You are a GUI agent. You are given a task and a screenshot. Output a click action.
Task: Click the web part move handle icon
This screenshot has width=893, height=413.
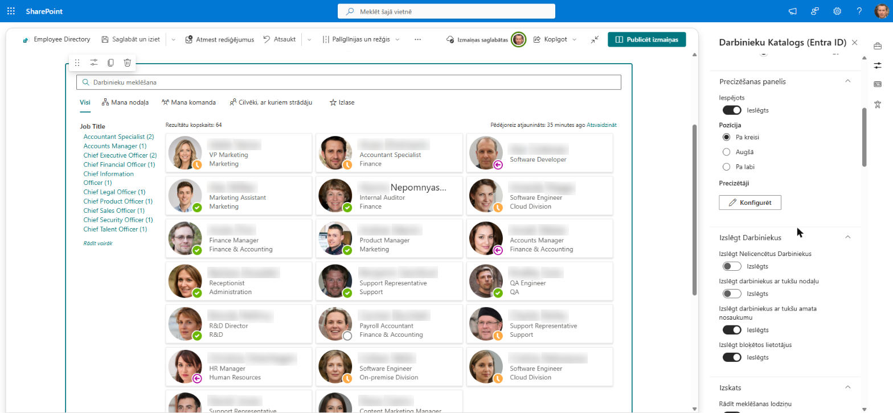tap(77, 63)
